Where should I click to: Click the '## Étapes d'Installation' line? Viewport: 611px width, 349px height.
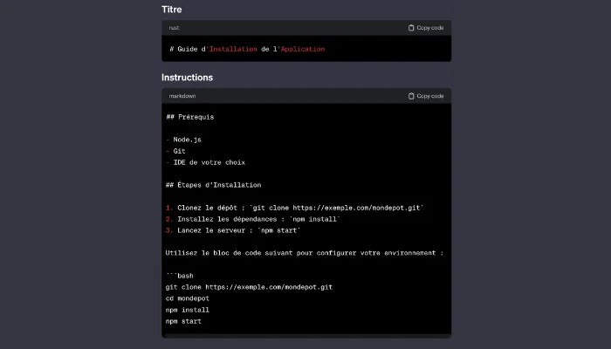click(213, 185)
